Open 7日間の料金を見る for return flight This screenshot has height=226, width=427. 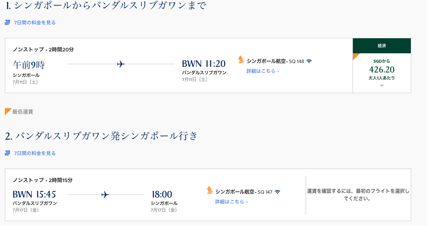pyautogui.click(x=35, y=153)
